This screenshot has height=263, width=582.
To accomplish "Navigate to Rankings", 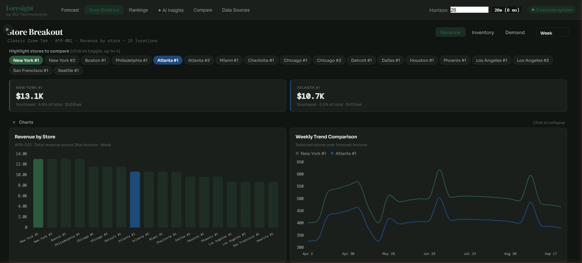I will point(138,10).
